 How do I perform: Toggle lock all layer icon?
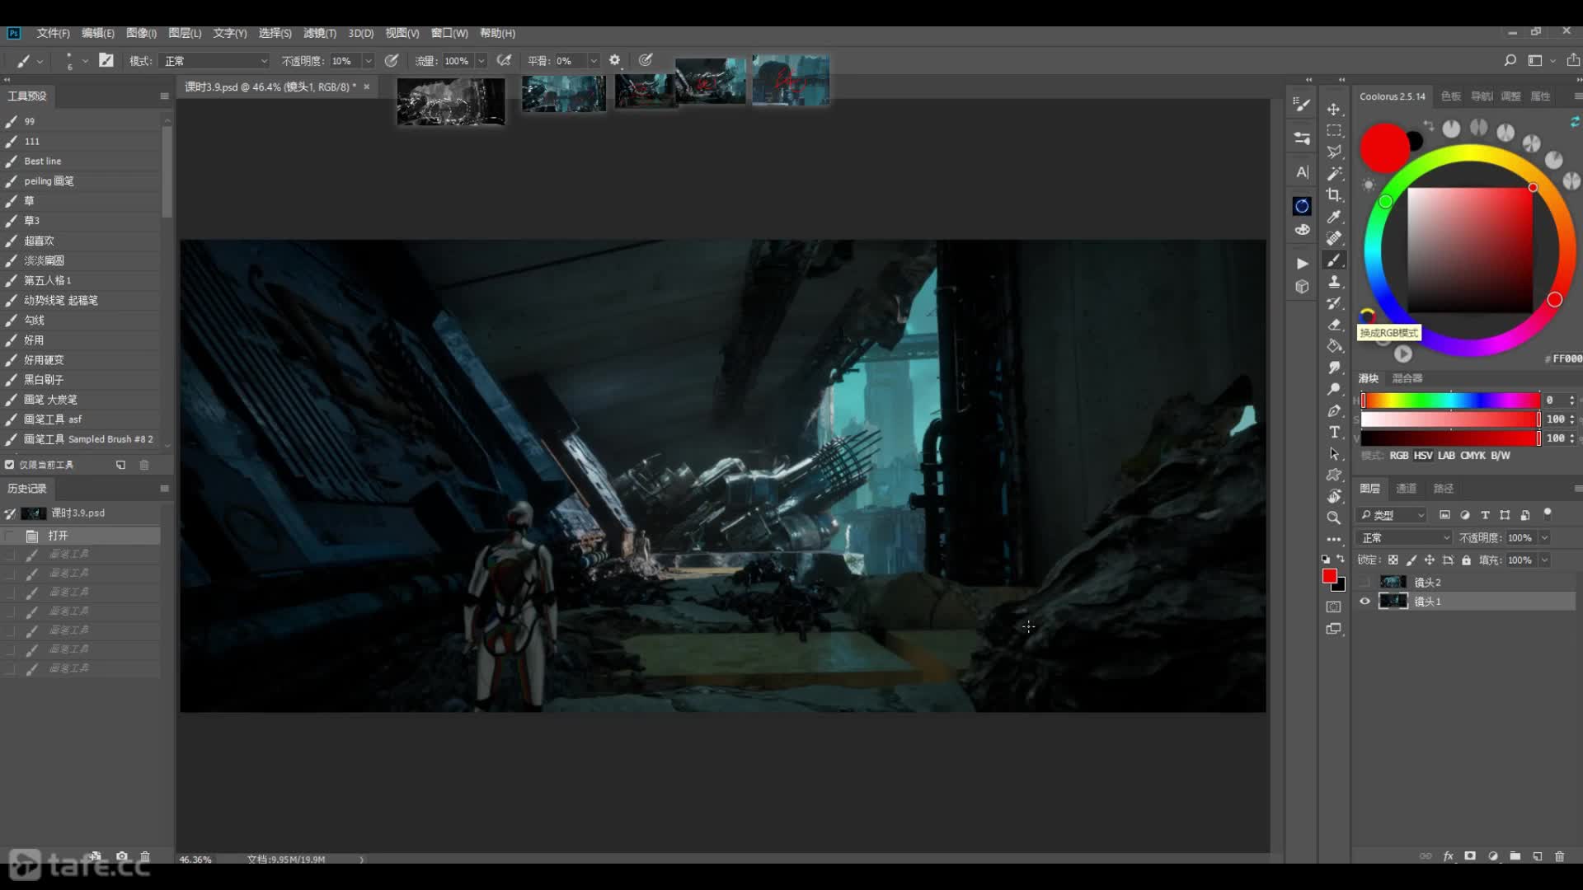point(1466,560)
